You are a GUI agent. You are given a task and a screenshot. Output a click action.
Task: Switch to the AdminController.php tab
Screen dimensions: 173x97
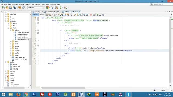tap(52, 12)
